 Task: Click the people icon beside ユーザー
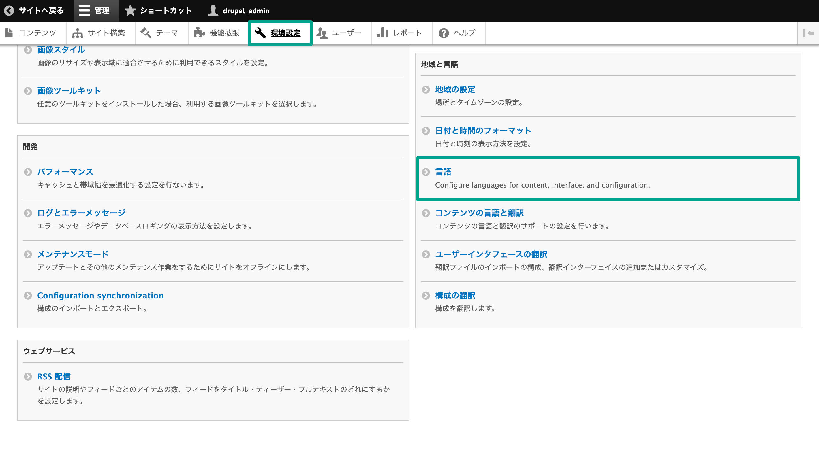[x=322, y=33]
